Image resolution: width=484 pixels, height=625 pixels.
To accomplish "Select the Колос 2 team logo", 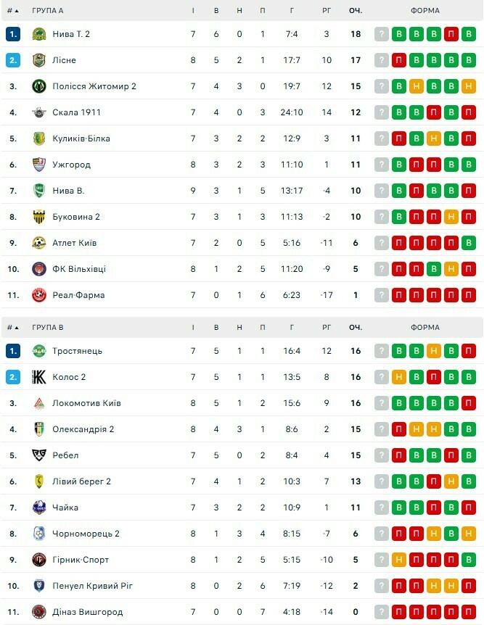I will point(39,377).
